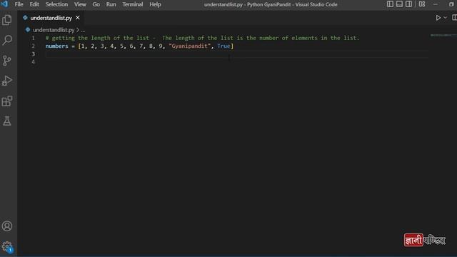Click the Python file icon in breadcrumb
The height and width of the screenshot is (257, 457).
pos(28,30)
